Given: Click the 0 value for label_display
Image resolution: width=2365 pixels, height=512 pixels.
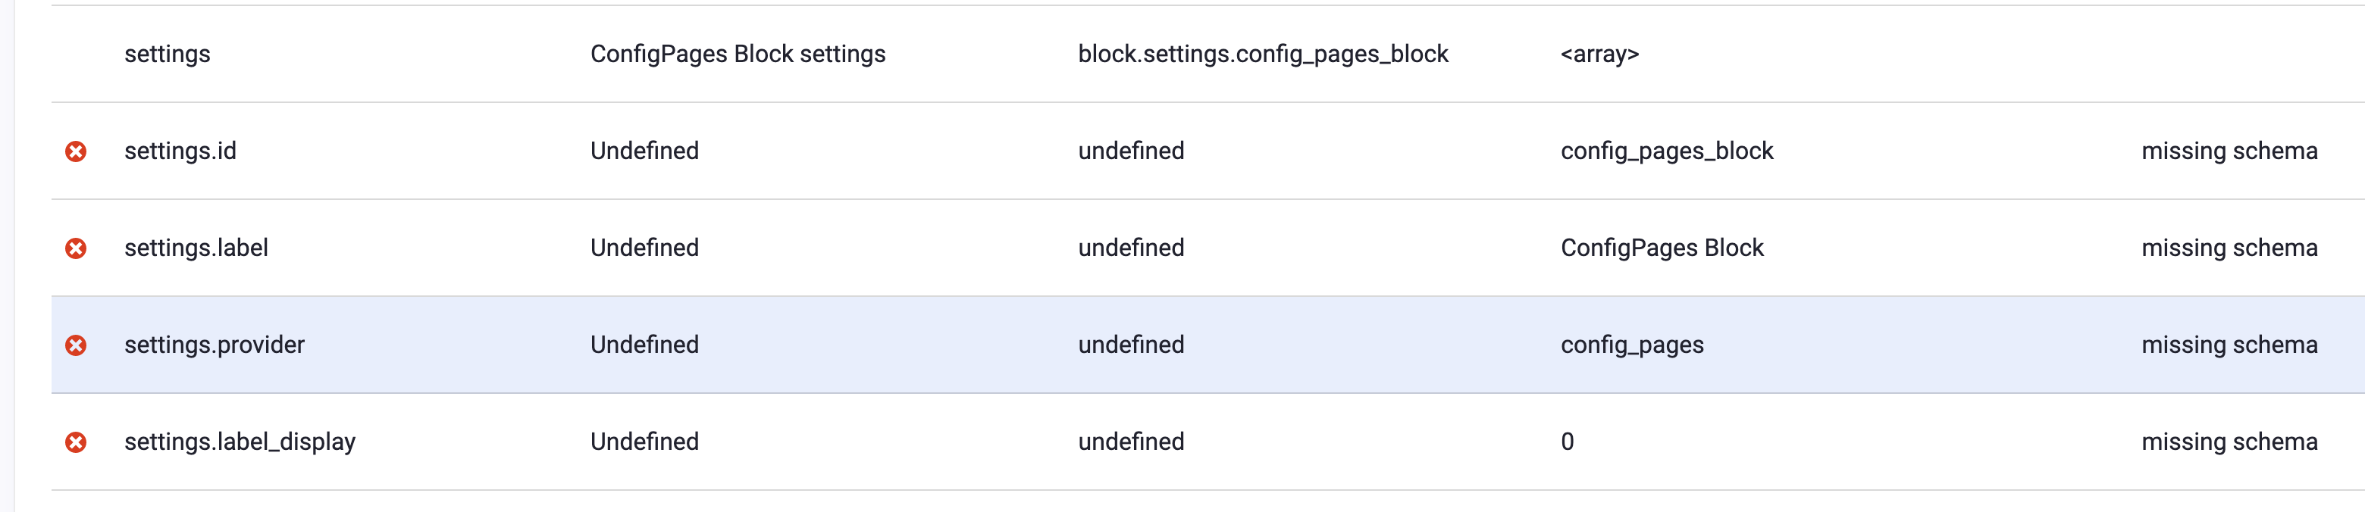Looking at the screenshot, I should 1567,442.
